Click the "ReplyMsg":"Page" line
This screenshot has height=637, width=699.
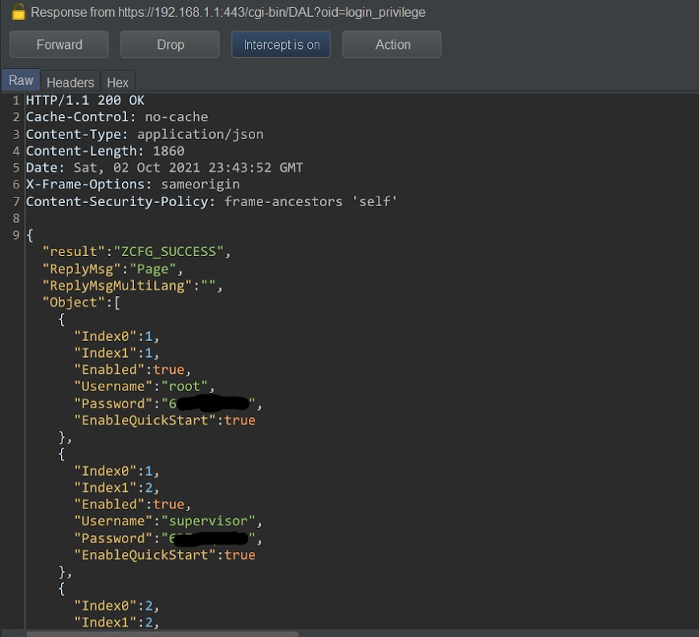pyautogui.click(x=113, y=270)
